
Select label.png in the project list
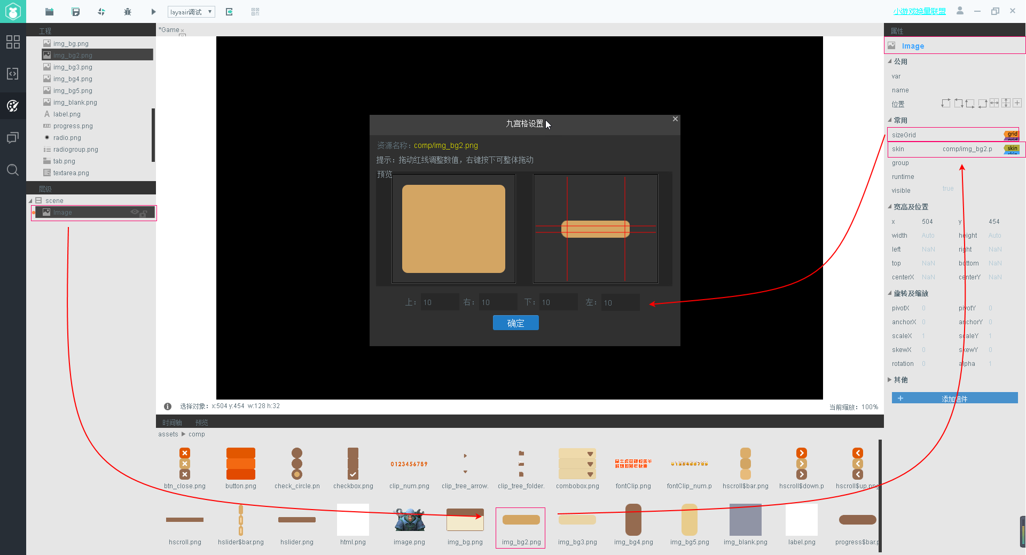(67, 114)
